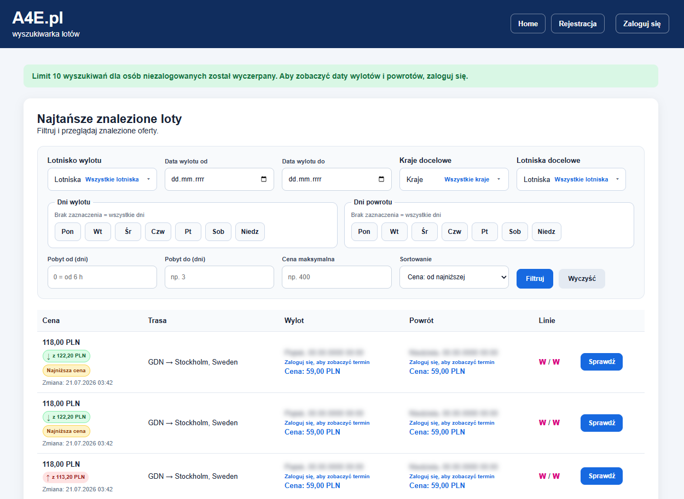Toggle Pon in Dni wylotu
This screenshot has width=684, height=499.
click(x=68, y=232)
